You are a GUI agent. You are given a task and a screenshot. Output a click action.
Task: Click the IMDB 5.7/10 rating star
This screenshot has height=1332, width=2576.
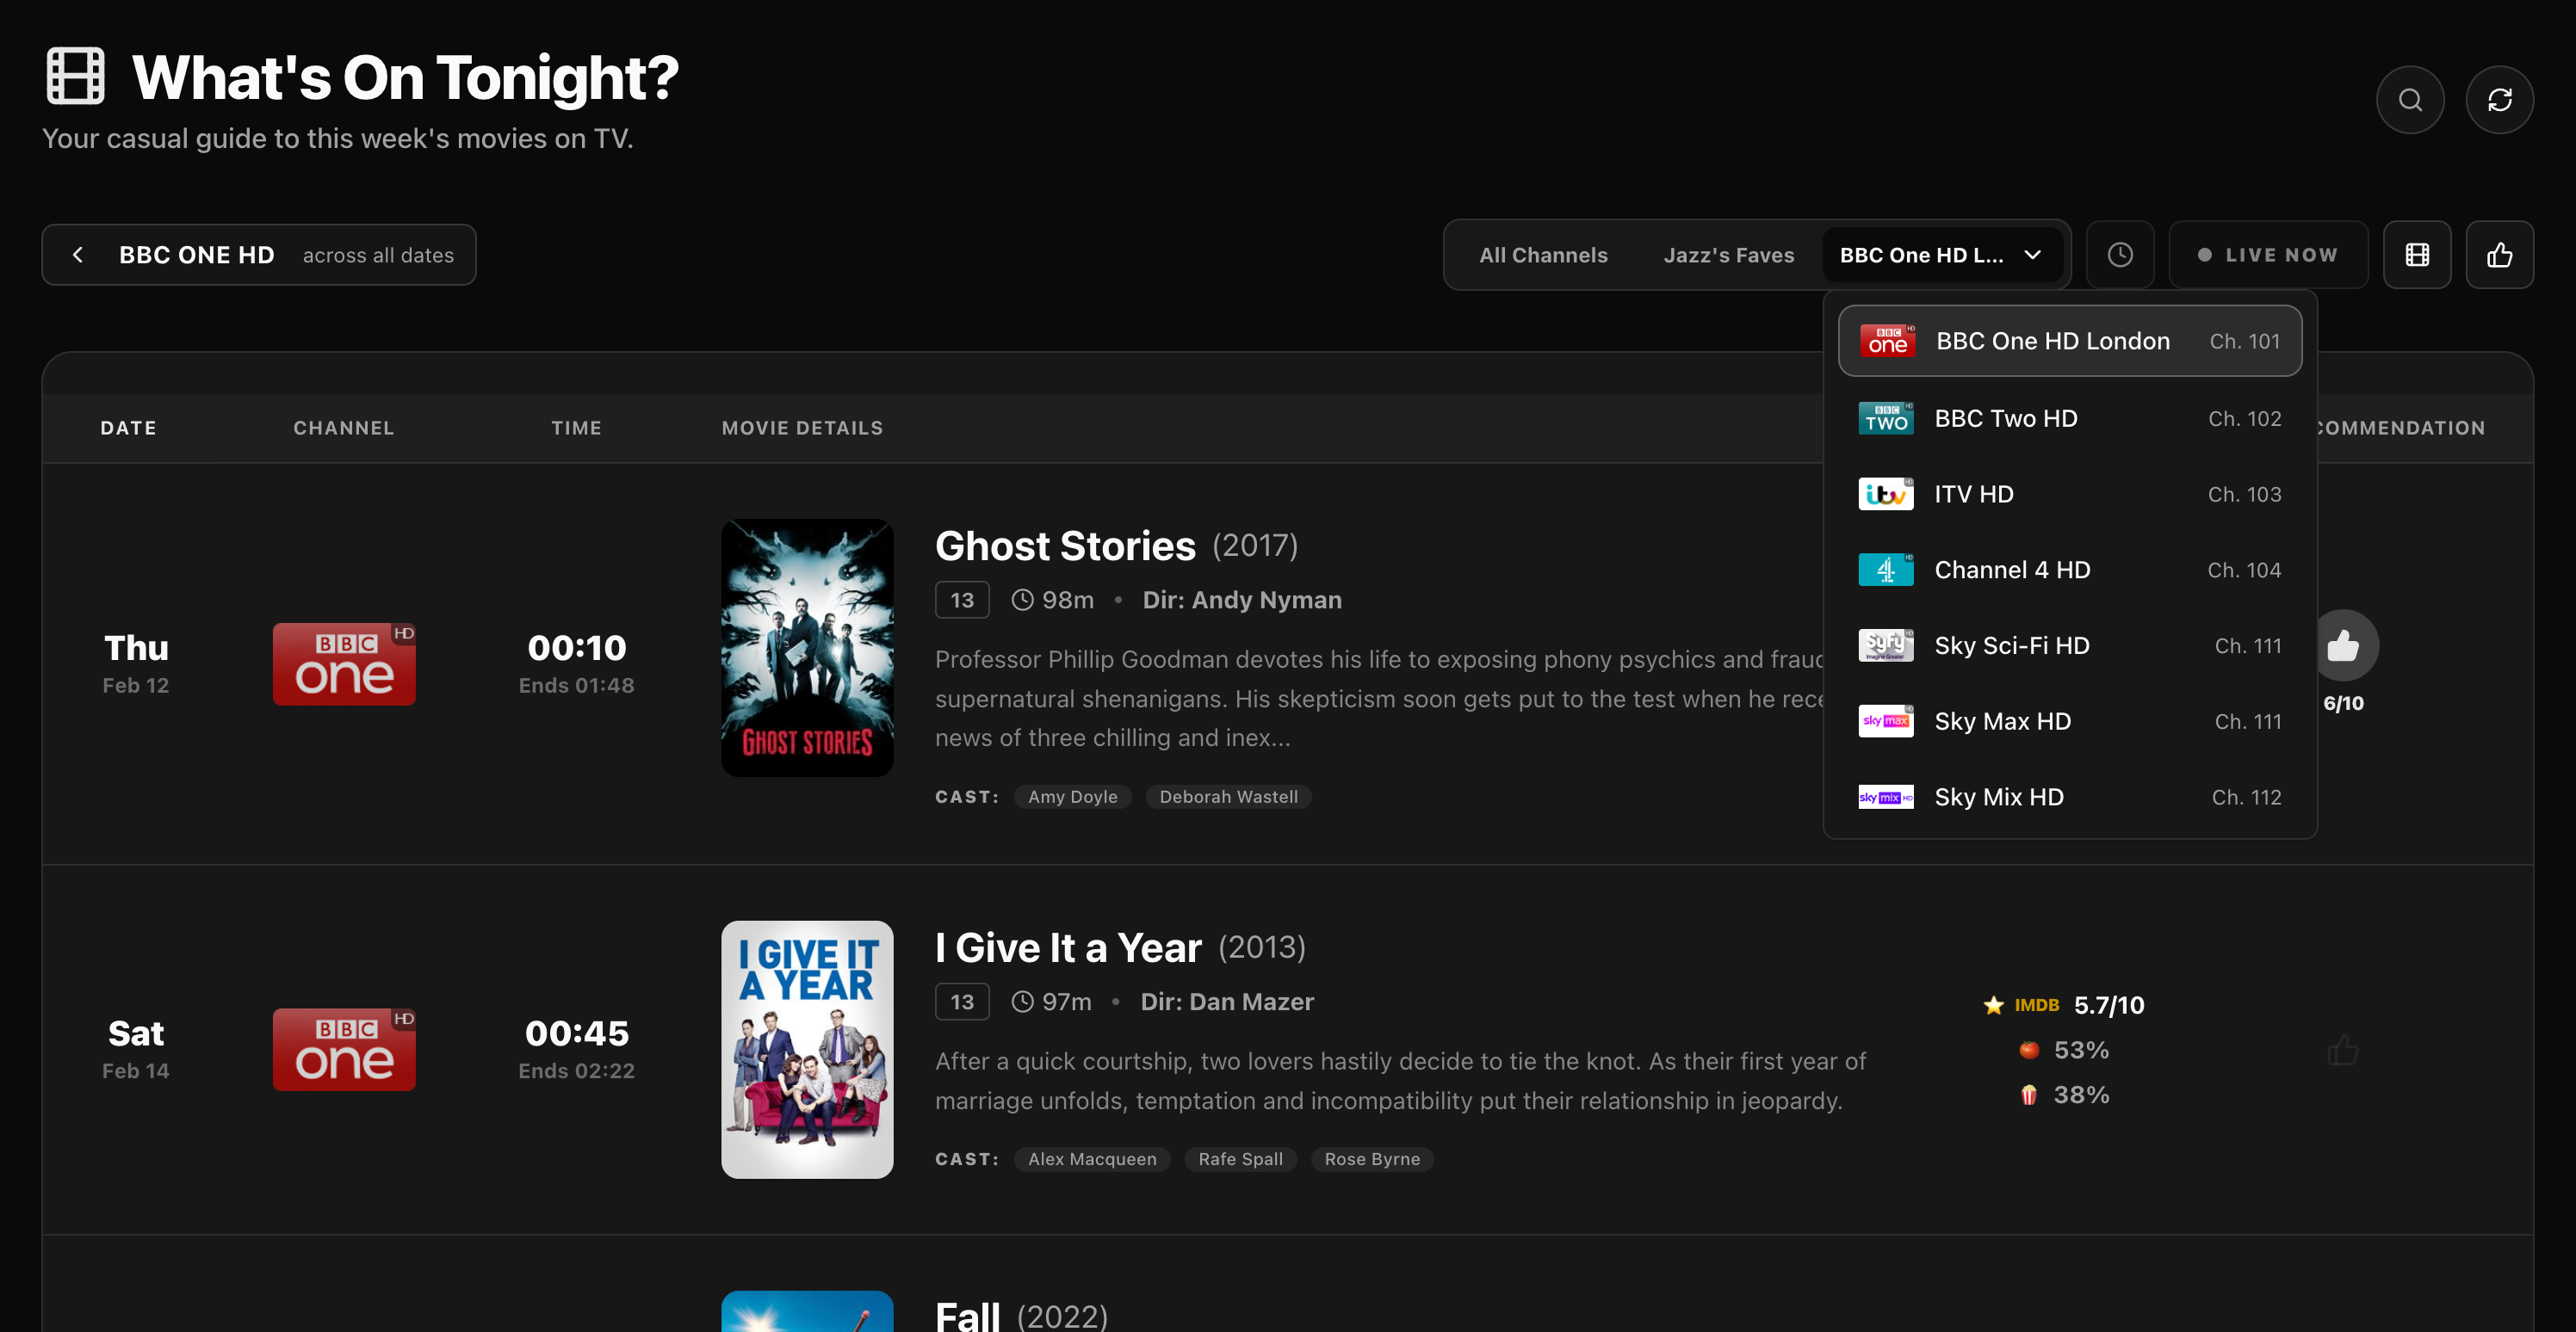click(x=1994, y=1004)
